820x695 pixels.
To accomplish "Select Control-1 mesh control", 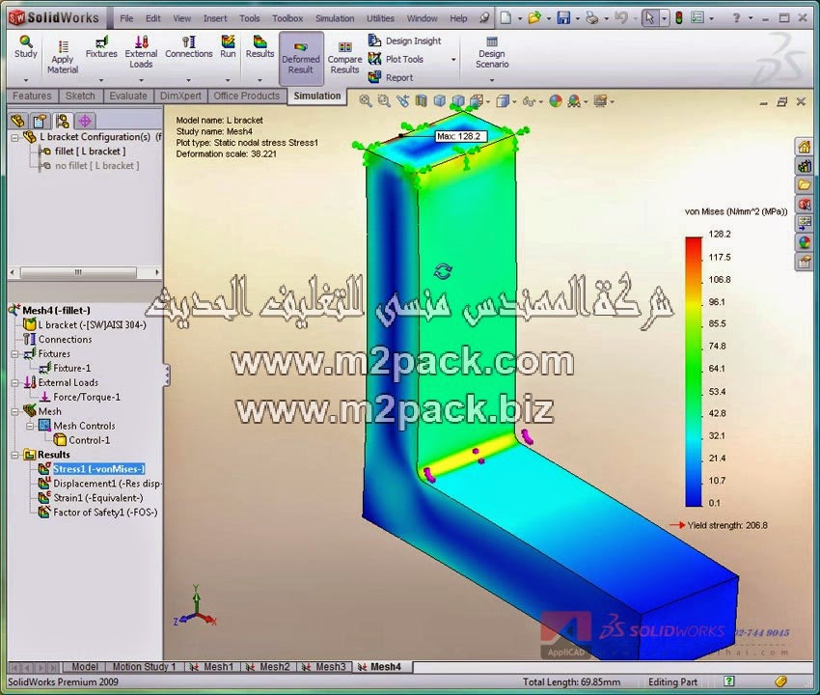I will point(90,440).
